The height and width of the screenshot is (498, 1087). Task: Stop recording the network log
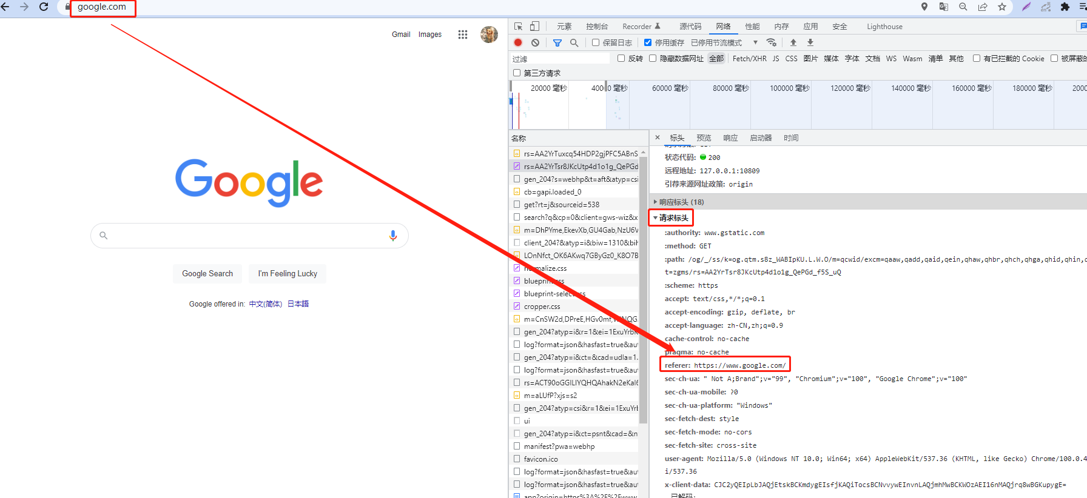[x=518, y=42]
